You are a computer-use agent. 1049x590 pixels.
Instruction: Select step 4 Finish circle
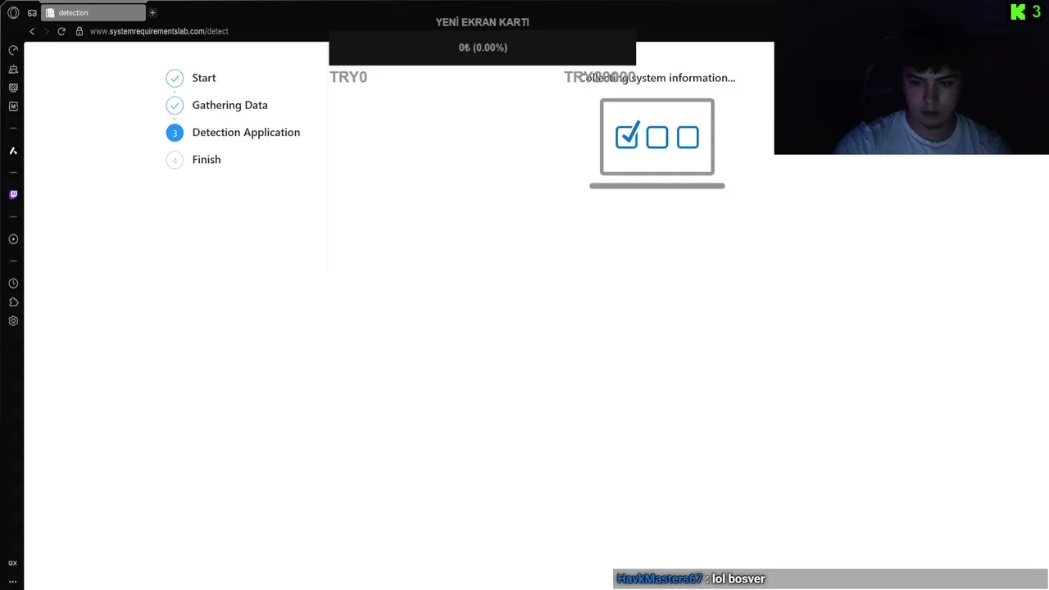coord(175,160)
